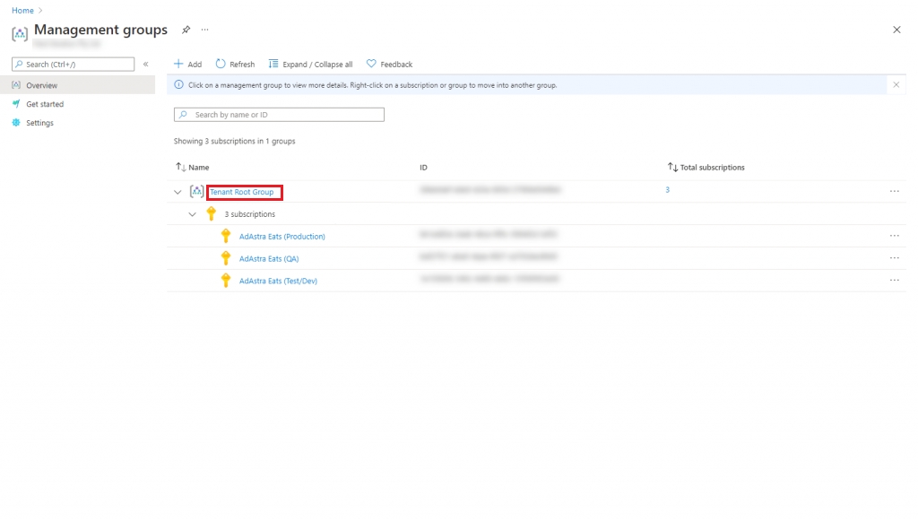
Task: Select Settings in the sidebar
Action: [39, 123]
